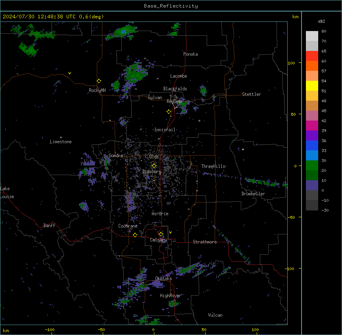Select the orange 60 dBZ legend swatch
The height and width of the screenshot is (335, 342).
312,66
